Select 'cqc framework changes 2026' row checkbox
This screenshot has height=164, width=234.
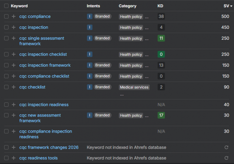tap(6, 147)
